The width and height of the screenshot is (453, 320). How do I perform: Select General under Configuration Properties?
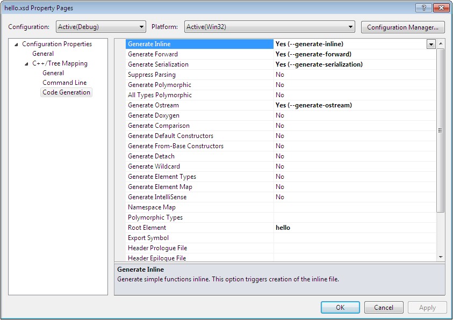(43, 54)
